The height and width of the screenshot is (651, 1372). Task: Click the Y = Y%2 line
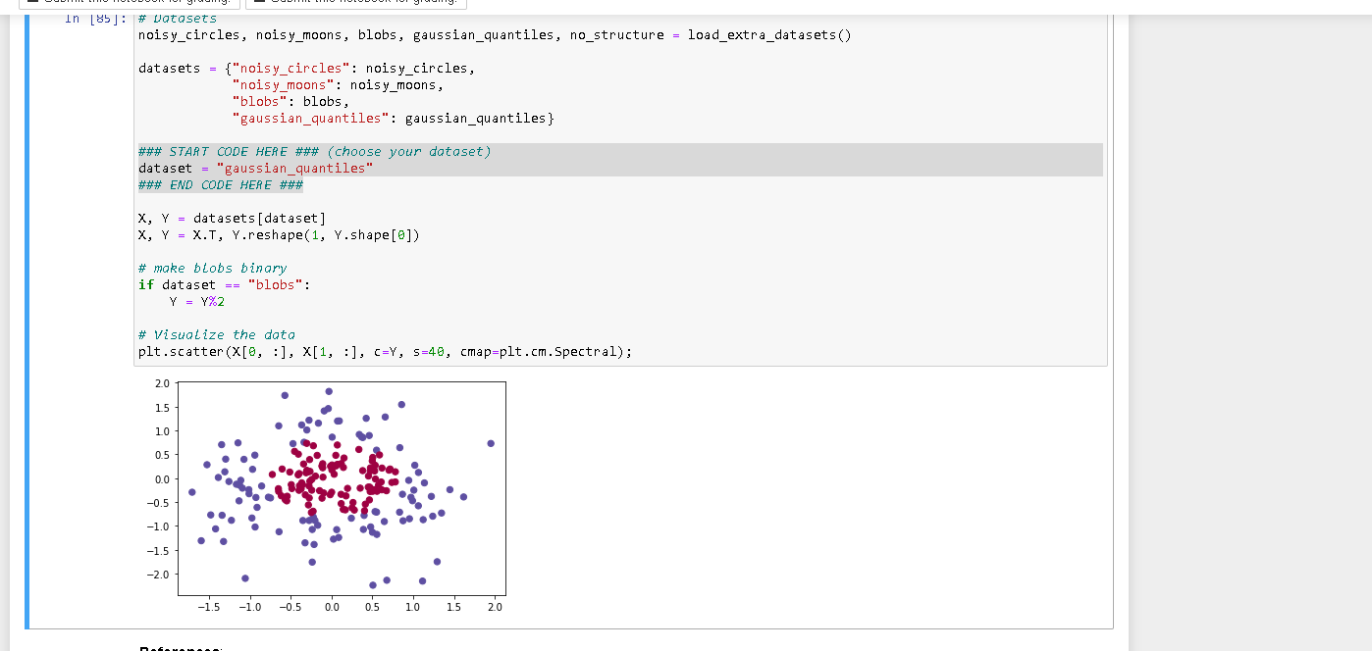(x=197, y=301)
